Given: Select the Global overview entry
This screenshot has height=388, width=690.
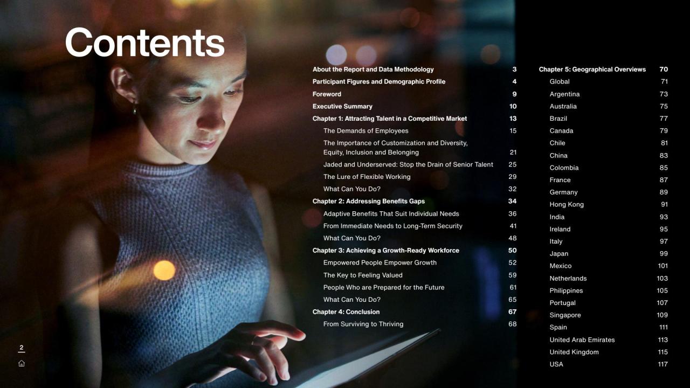Looking at the screenshot, I should pos(560,82).
